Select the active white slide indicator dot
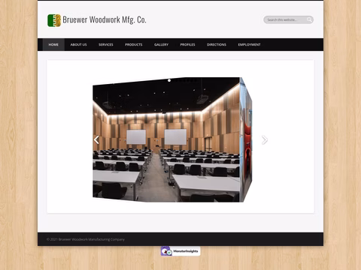Screen dimensions: 361x270 169,80
